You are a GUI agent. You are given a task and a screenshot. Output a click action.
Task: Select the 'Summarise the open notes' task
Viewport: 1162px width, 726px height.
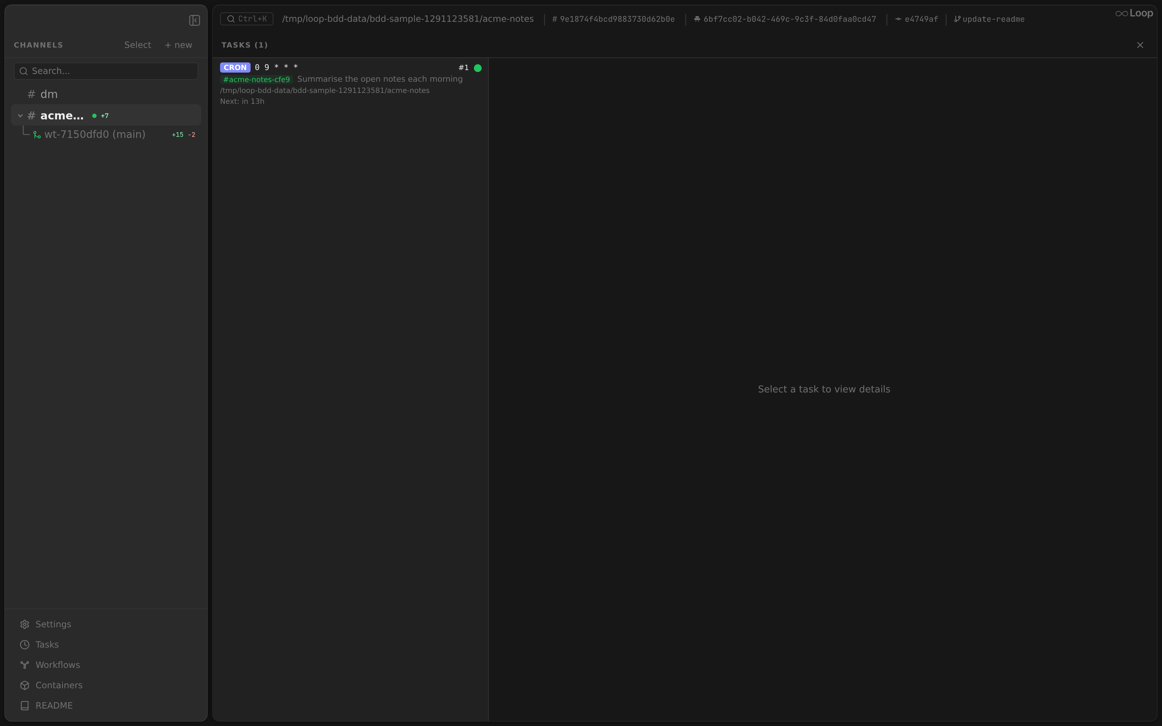point(350,84)
